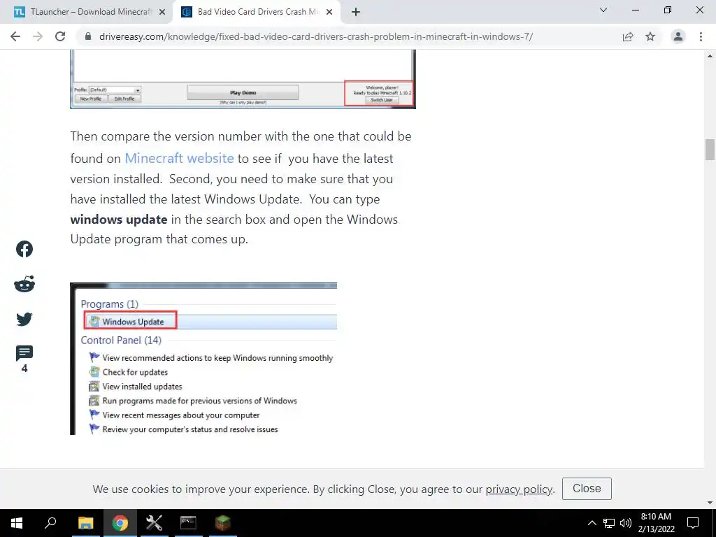Click the scrollbar up arrow
The image size is (716, 537).
tap(710, 56)
